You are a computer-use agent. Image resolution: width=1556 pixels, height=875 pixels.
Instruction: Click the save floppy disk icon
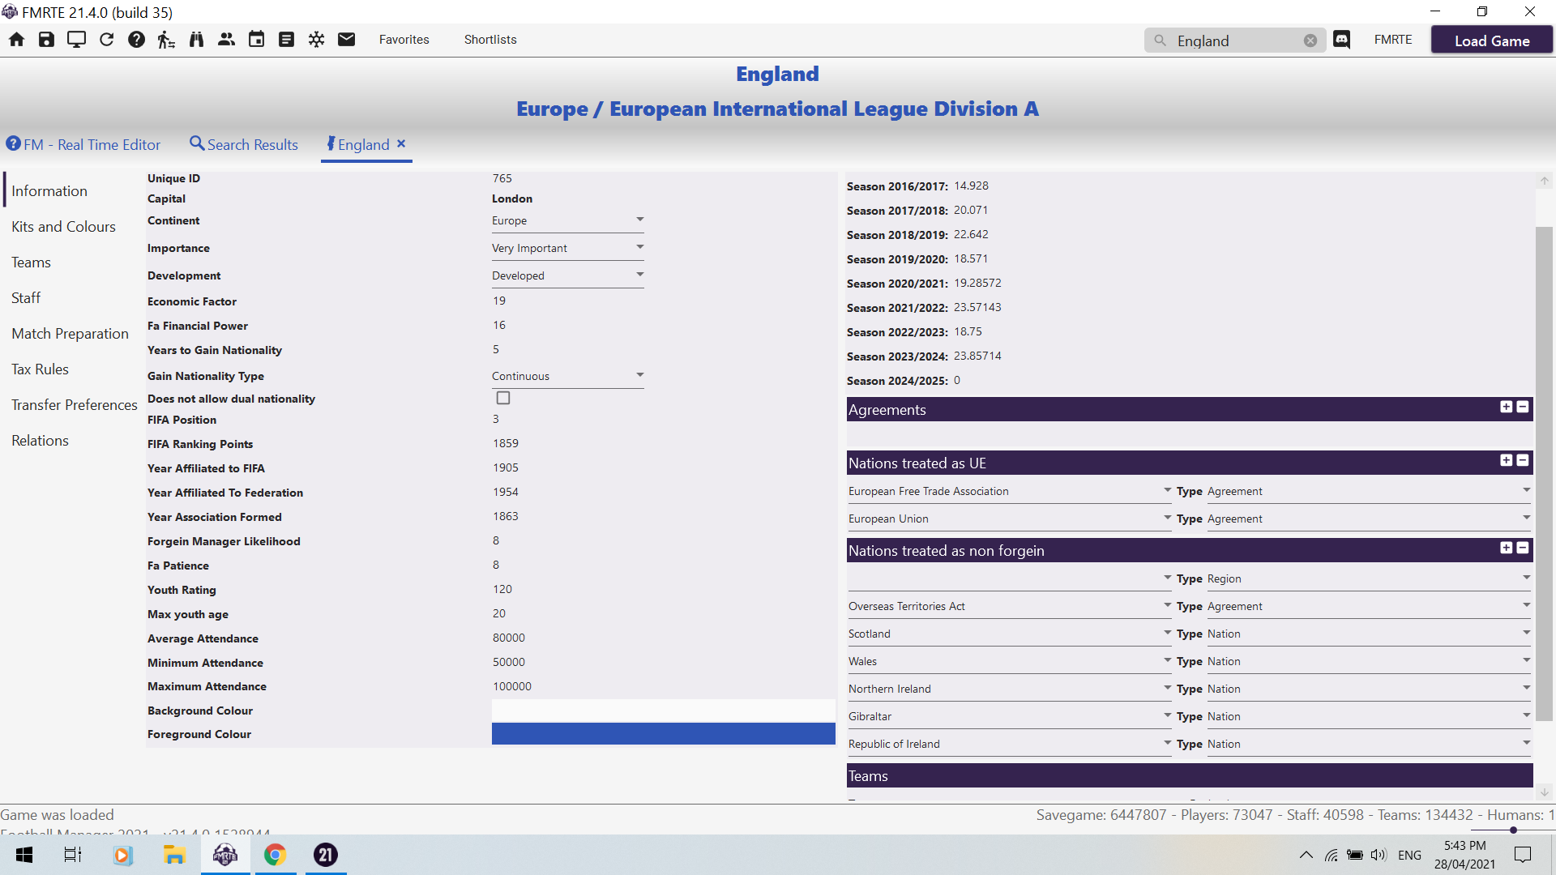[46, 40]
